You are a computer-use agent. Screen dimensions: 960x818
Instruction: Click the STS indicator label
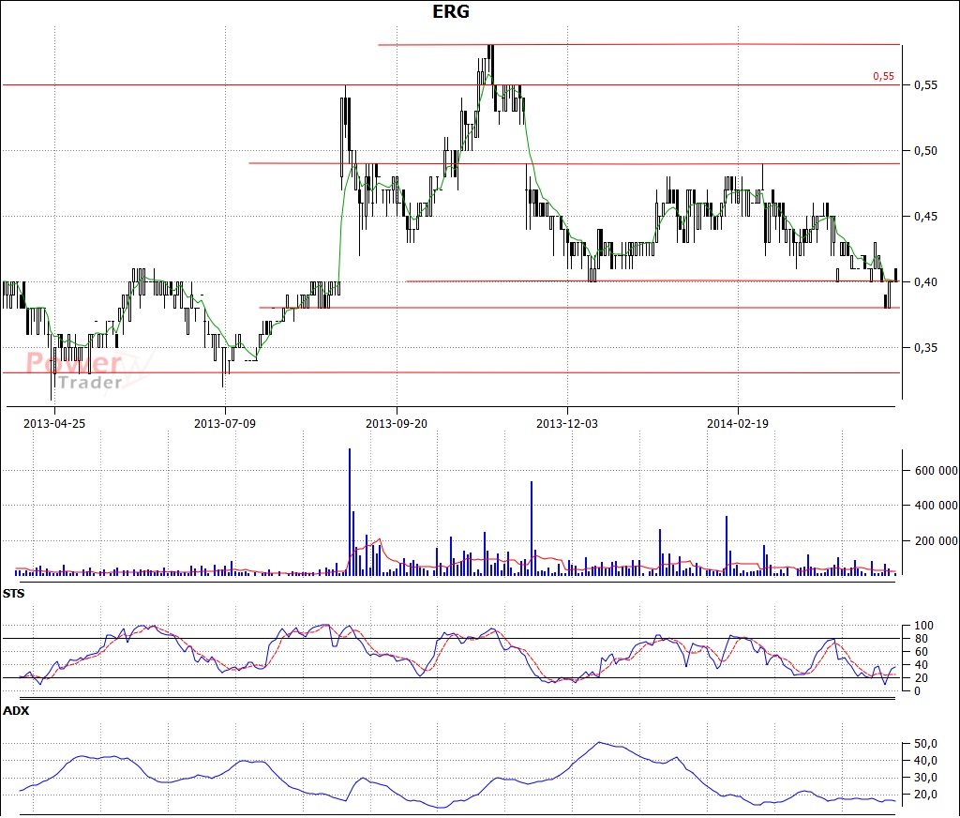point(13,593)
